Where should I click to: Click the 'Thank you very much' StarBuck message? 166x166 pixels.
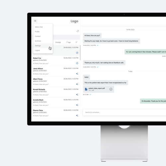coord(104,63)
